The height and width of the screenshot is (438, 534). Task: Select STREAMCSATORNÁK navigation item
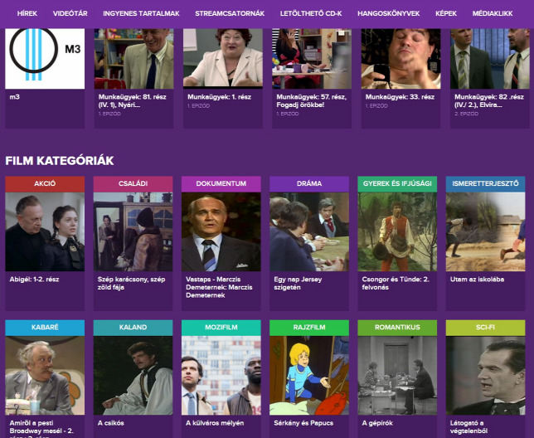point(230,13)
